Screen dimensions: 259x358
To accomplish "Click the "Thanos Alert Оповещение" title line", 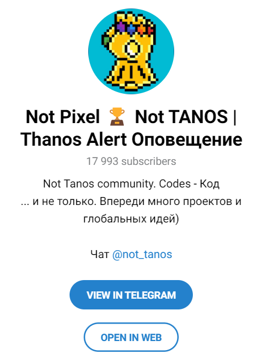I will click(131, 139).
